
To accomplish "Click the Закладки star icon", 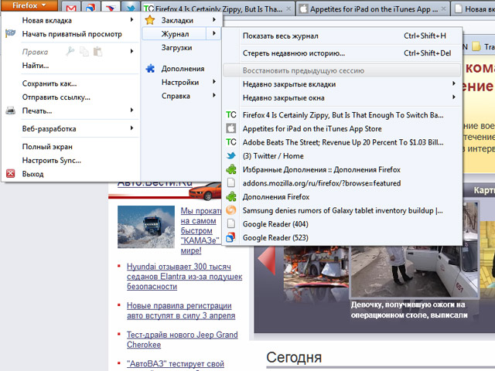I will [149, 20].
